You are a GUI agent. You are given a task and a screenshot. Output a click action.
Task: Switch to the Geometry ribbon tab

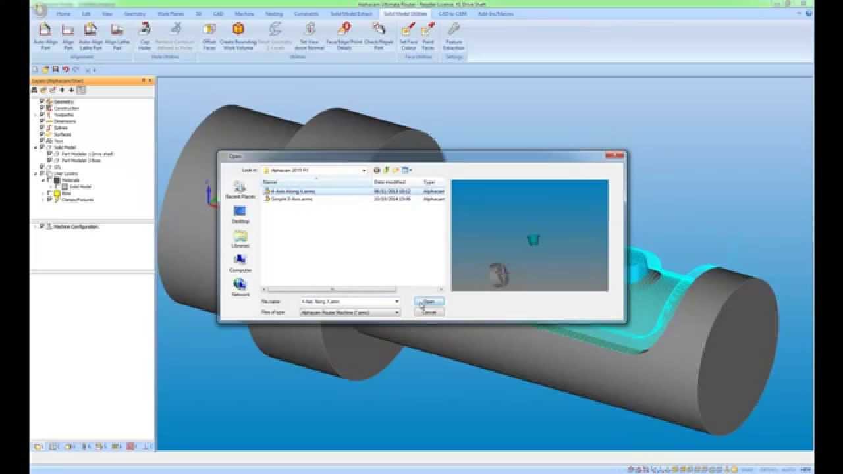(x=135, y=13)
